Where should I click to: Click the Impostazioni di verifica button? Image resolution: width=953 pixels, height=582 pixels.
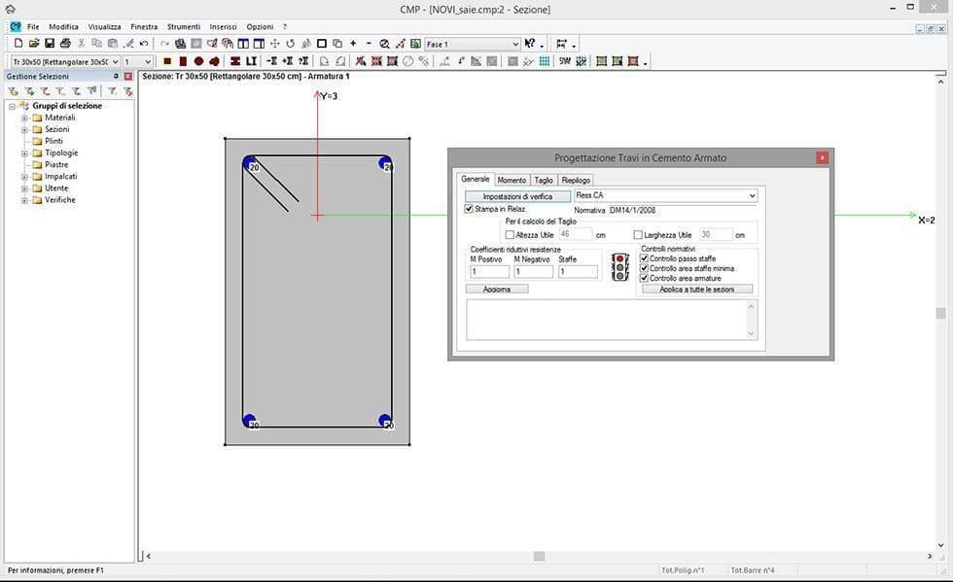tap(517, 196)
